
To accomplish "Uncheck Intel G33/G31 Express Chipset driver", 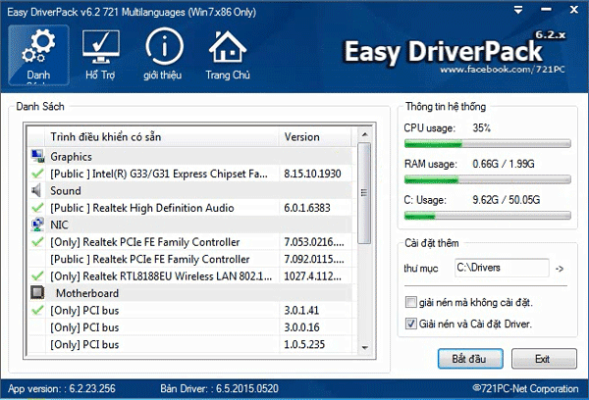I will click(x=37, y=174).
